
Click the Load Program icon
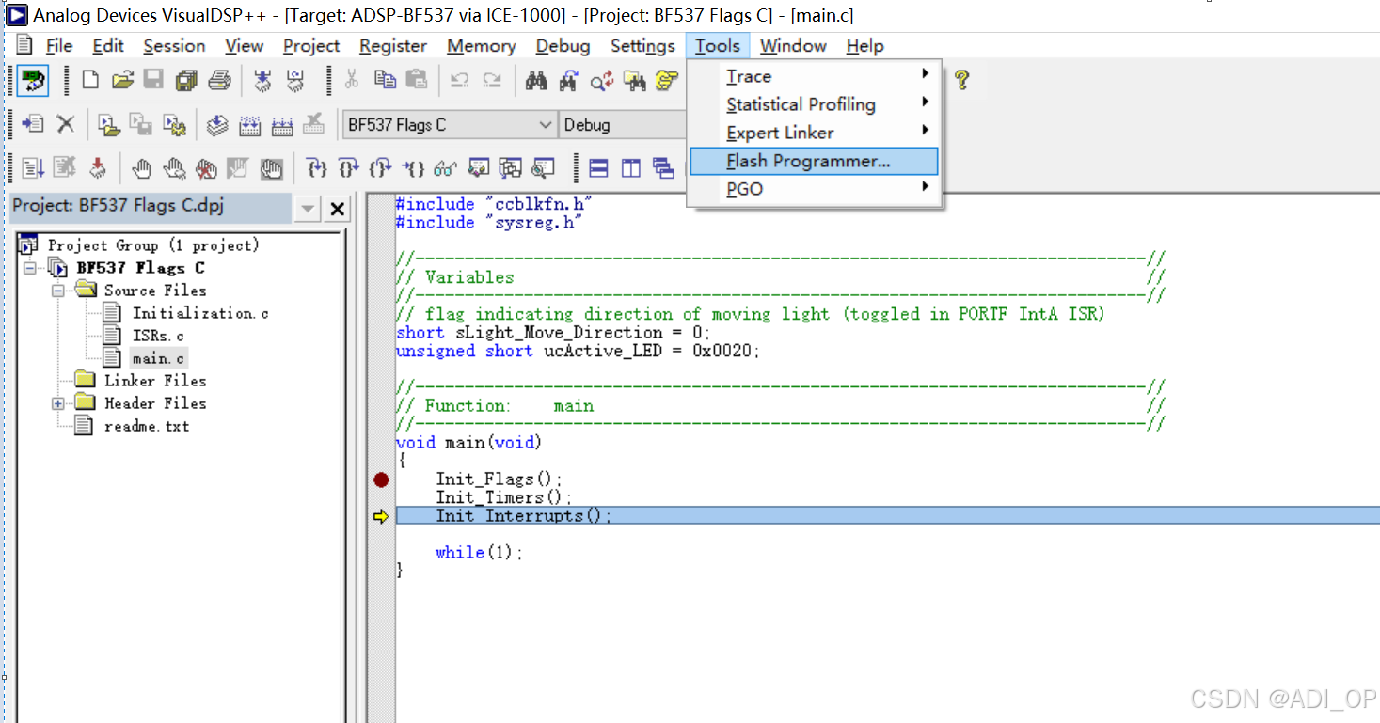pyautogui.click(x=263, y=81)
